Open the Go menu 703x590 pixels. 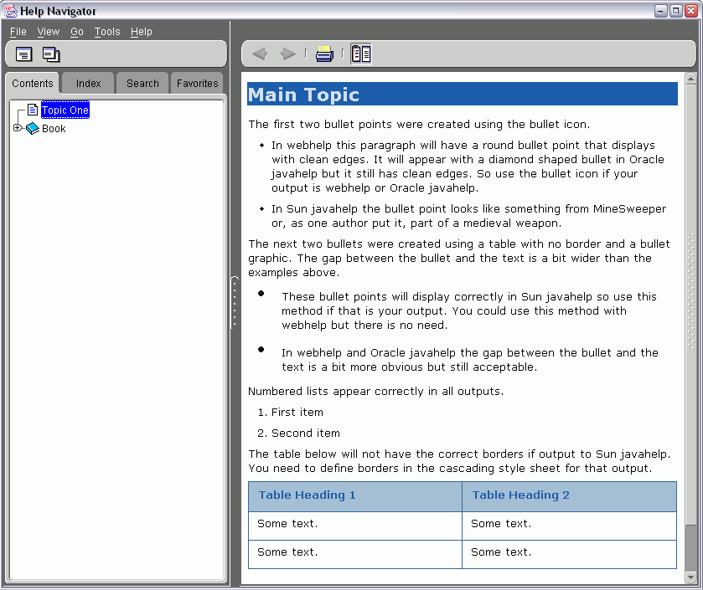tap(77, 32)
